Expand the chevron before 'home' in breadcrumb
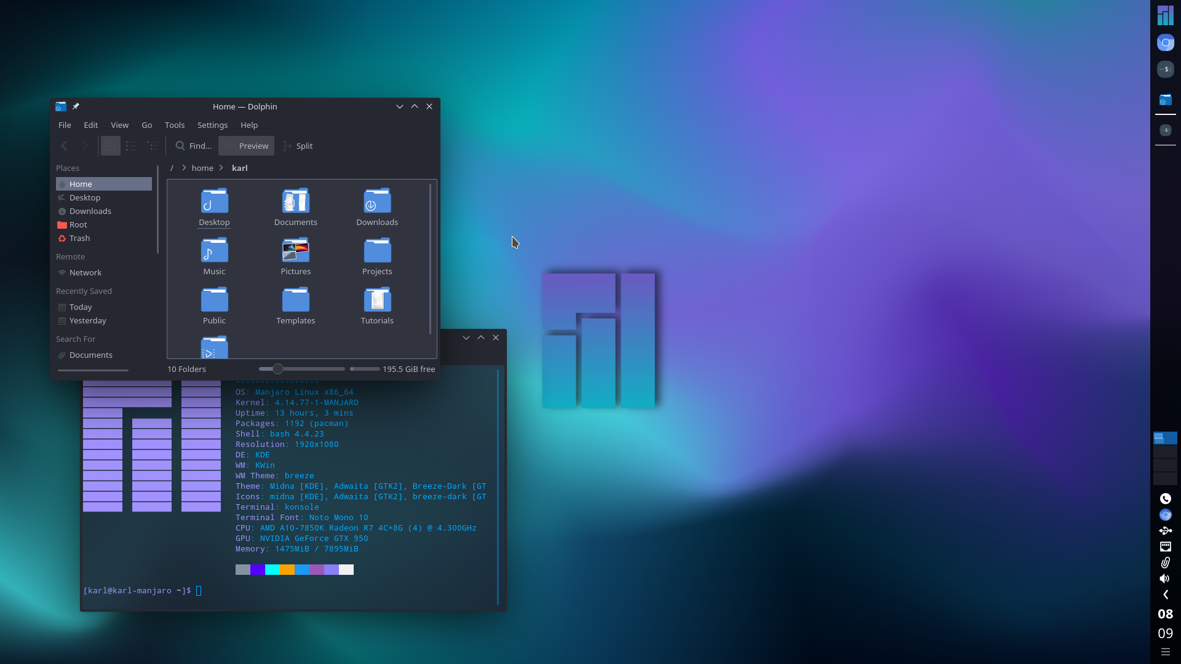This screenshot has width=1181, height=664. 183,168
